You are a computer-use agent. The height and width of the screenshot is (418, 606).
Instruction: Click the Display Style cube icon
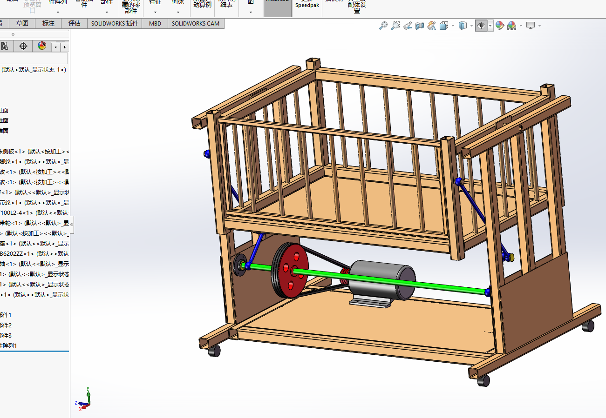click(x=463, y=26)
